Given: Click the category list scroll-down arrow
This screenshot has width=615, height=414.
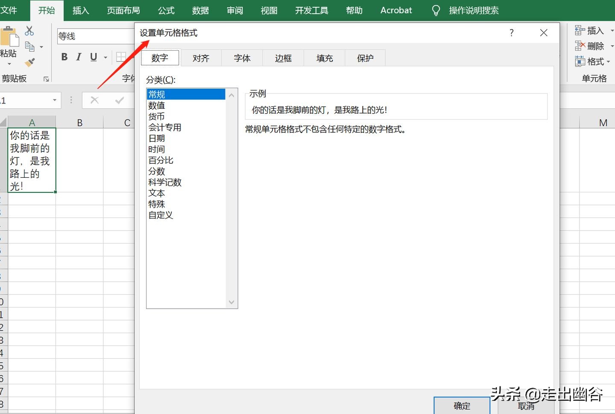Looking at the screenshot, I should (x=231, y=302).
